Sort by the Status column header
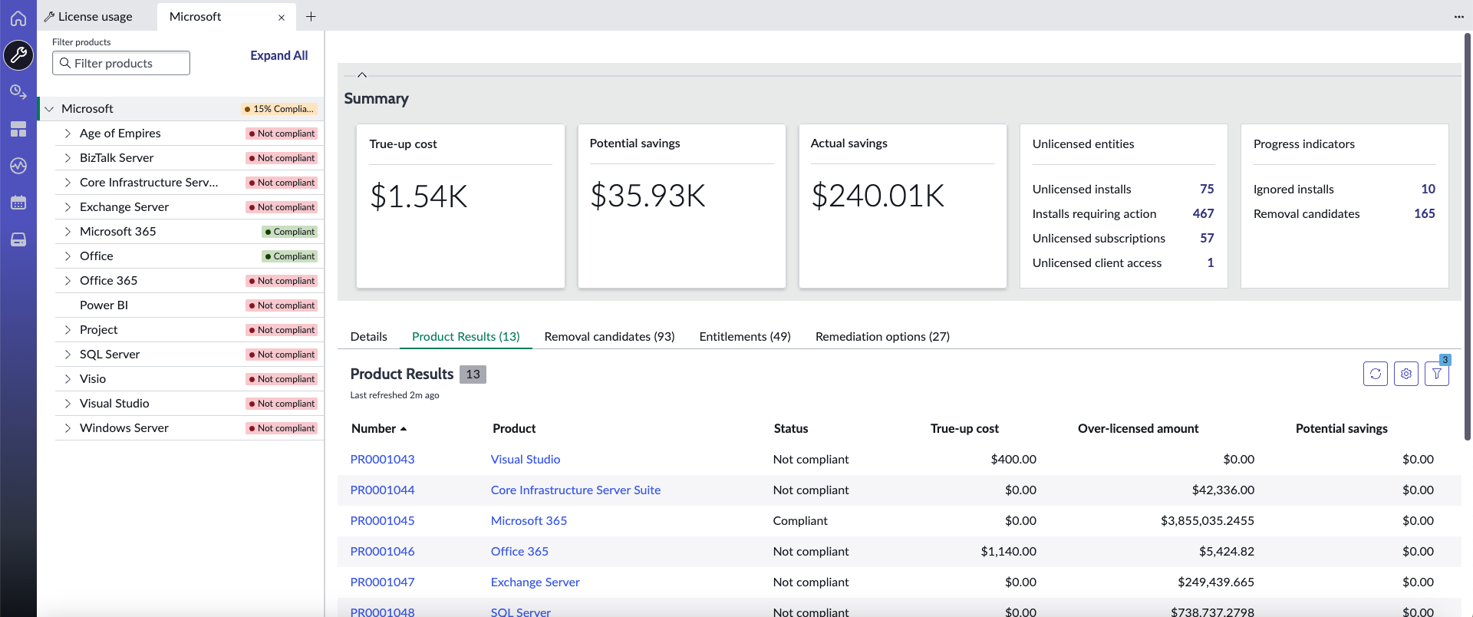The image size is (1473, 617). (x=790, y=428)
